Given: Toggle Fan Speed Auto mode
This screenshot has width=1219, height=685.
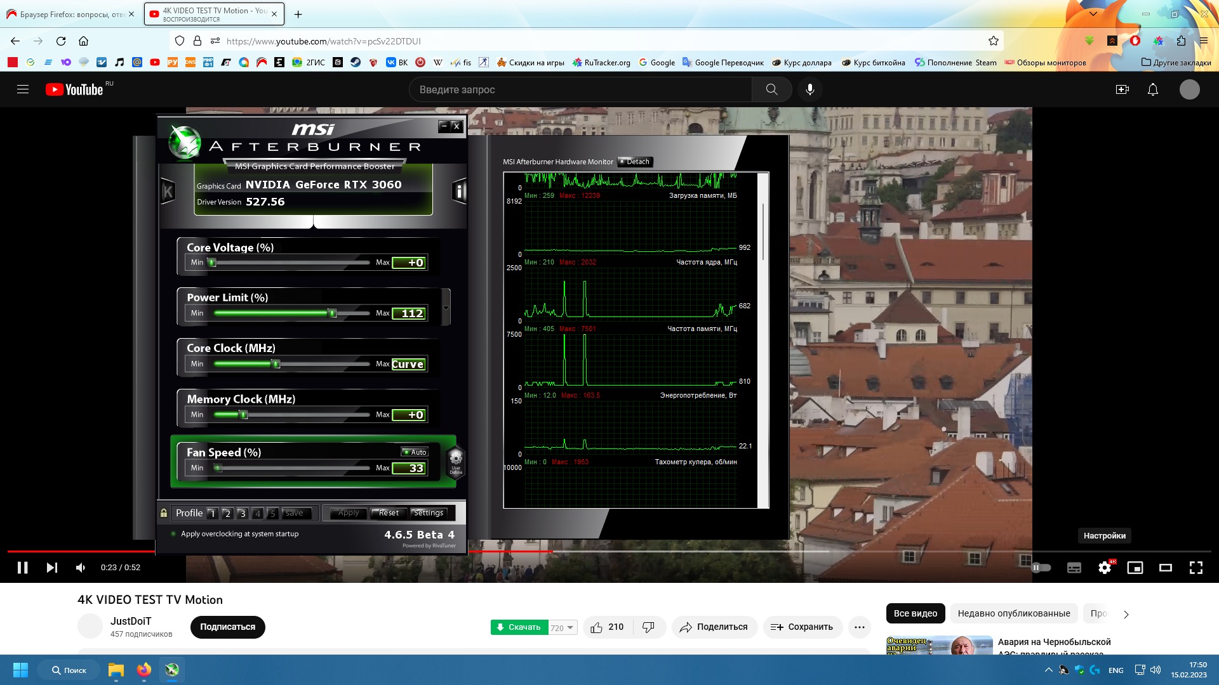Looking at the screenshot, I should pos(415,452).
